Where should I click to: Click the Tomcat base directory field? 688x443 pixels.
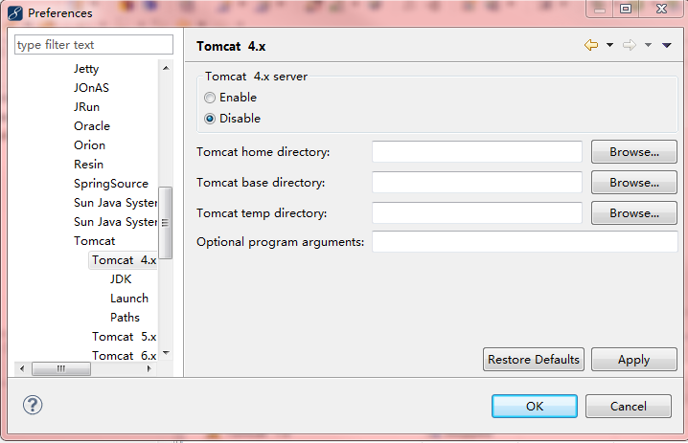pos(477,183)
